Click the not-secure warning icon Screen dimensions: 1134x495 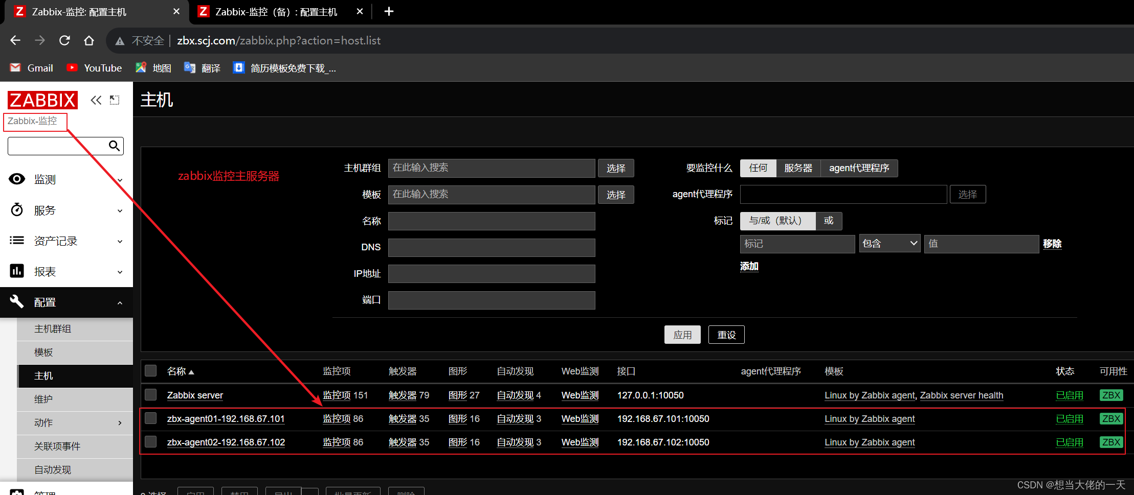(x=120, y=41)
